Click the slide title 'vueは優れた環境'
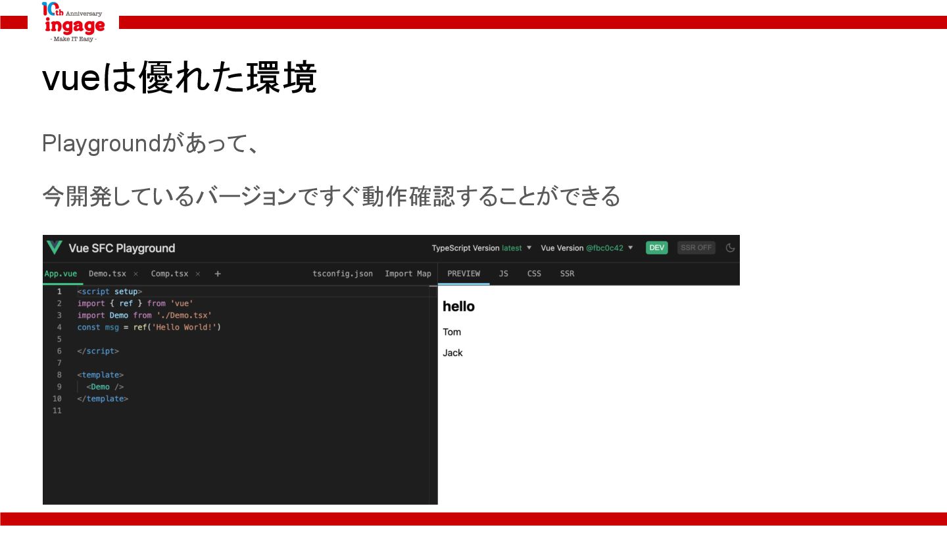947x533 pixels. click(x=179, y=78)
